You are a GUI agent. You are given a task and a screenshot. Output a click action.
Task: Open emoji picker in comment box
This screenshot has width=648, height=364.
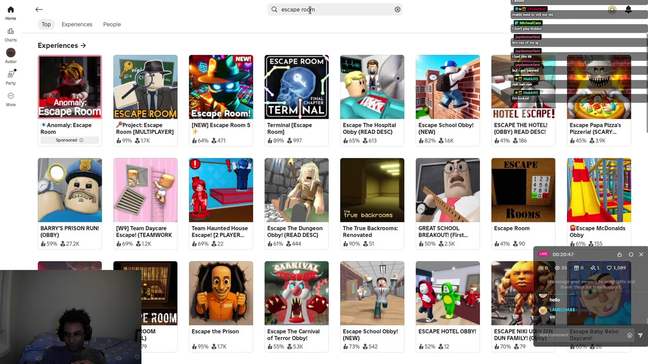coord(630,335)
